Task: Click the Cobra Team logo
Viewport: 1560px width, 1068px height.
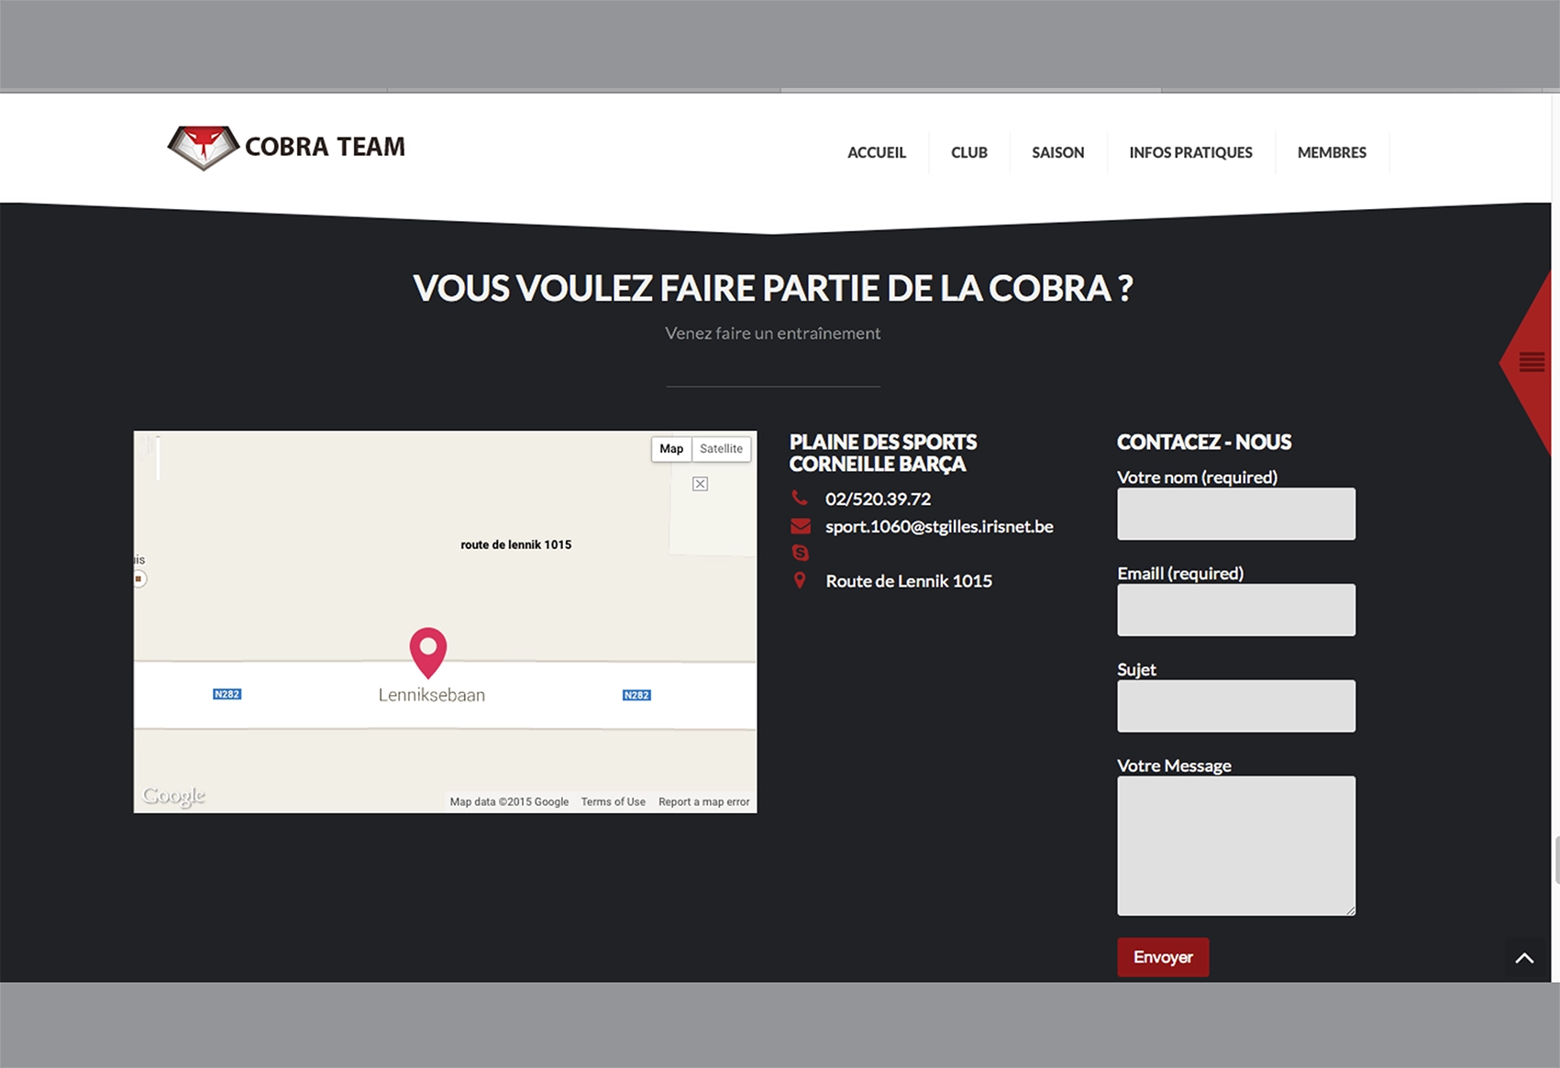Action: (286, 148)
